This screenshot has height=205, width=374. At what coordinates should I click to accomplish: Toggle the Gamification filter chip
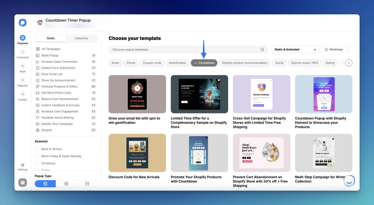point(177,63)
